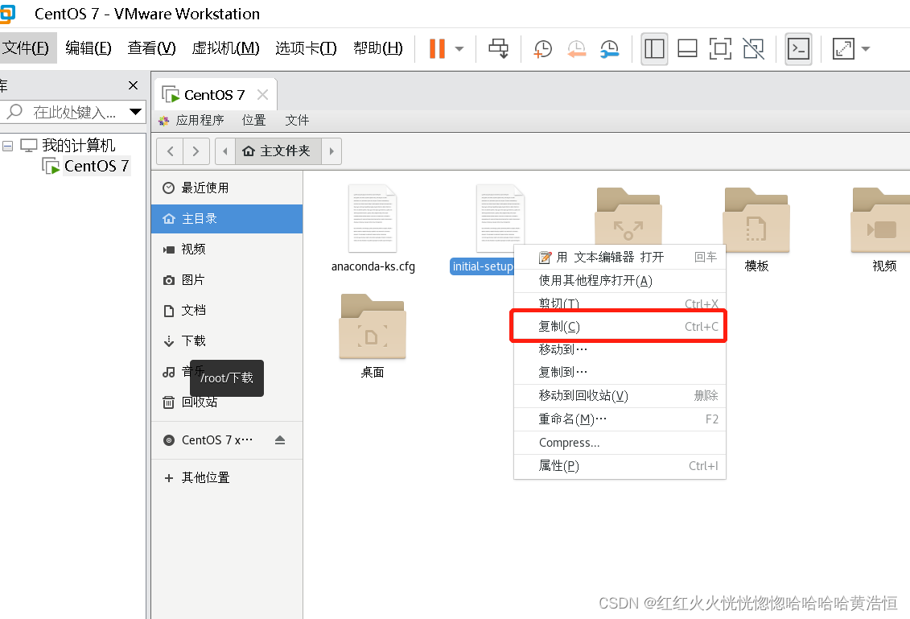Viewport: 910px width, 619px height.
Task: Click the path bar's right scroll arrow
Action: point(331,151)
